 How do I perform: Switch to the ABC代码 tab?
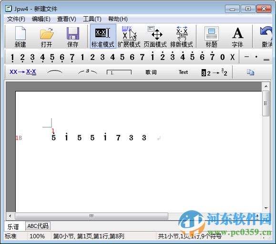tap(38, 226)
